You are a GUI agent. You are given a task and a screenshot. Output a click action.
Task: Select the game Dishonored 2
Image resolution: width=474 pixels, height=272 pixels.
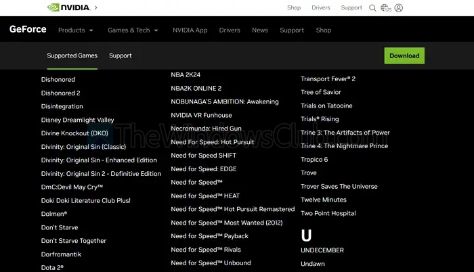tap(60, 93)
